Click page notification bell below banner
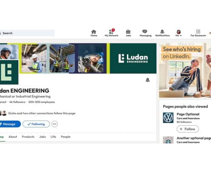This screenshot has width=211, height=171. click(x=147, y=80)
